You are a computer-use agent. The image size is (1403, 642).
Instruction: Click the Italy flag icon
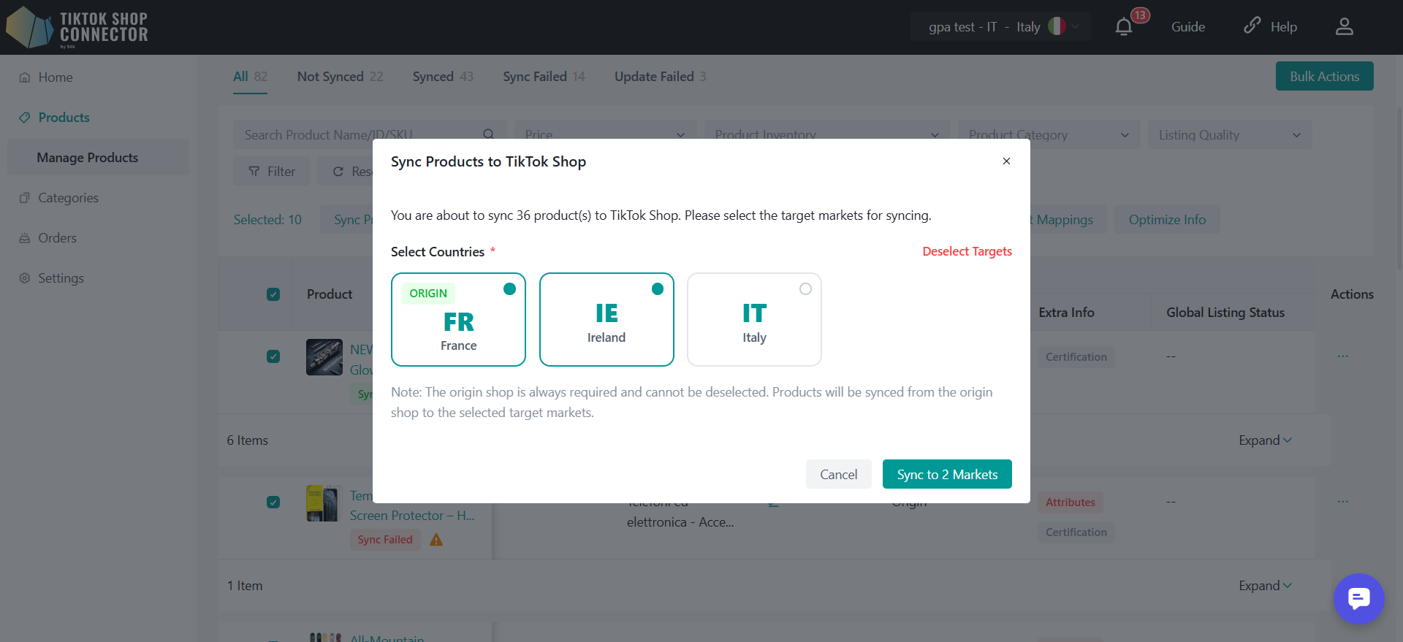click(1057, 26)
